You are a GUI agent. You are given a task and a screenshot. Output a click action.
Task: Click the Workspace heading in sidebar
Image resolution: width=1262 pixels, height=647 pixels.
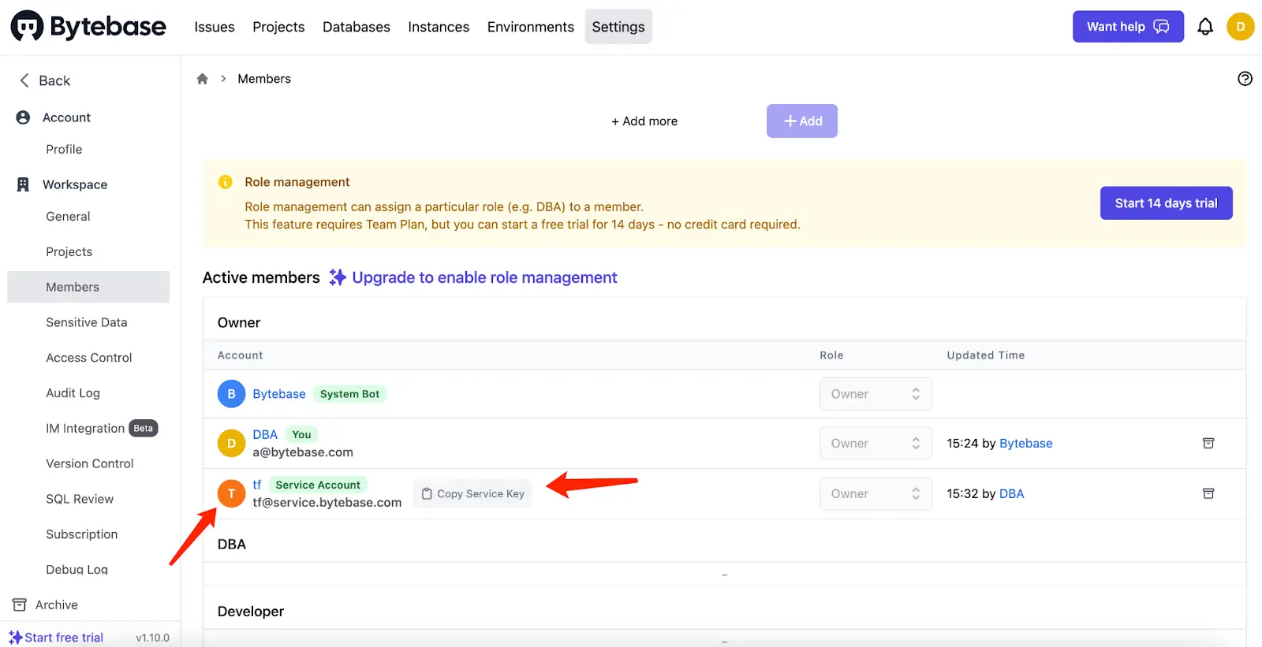[75, 184]
